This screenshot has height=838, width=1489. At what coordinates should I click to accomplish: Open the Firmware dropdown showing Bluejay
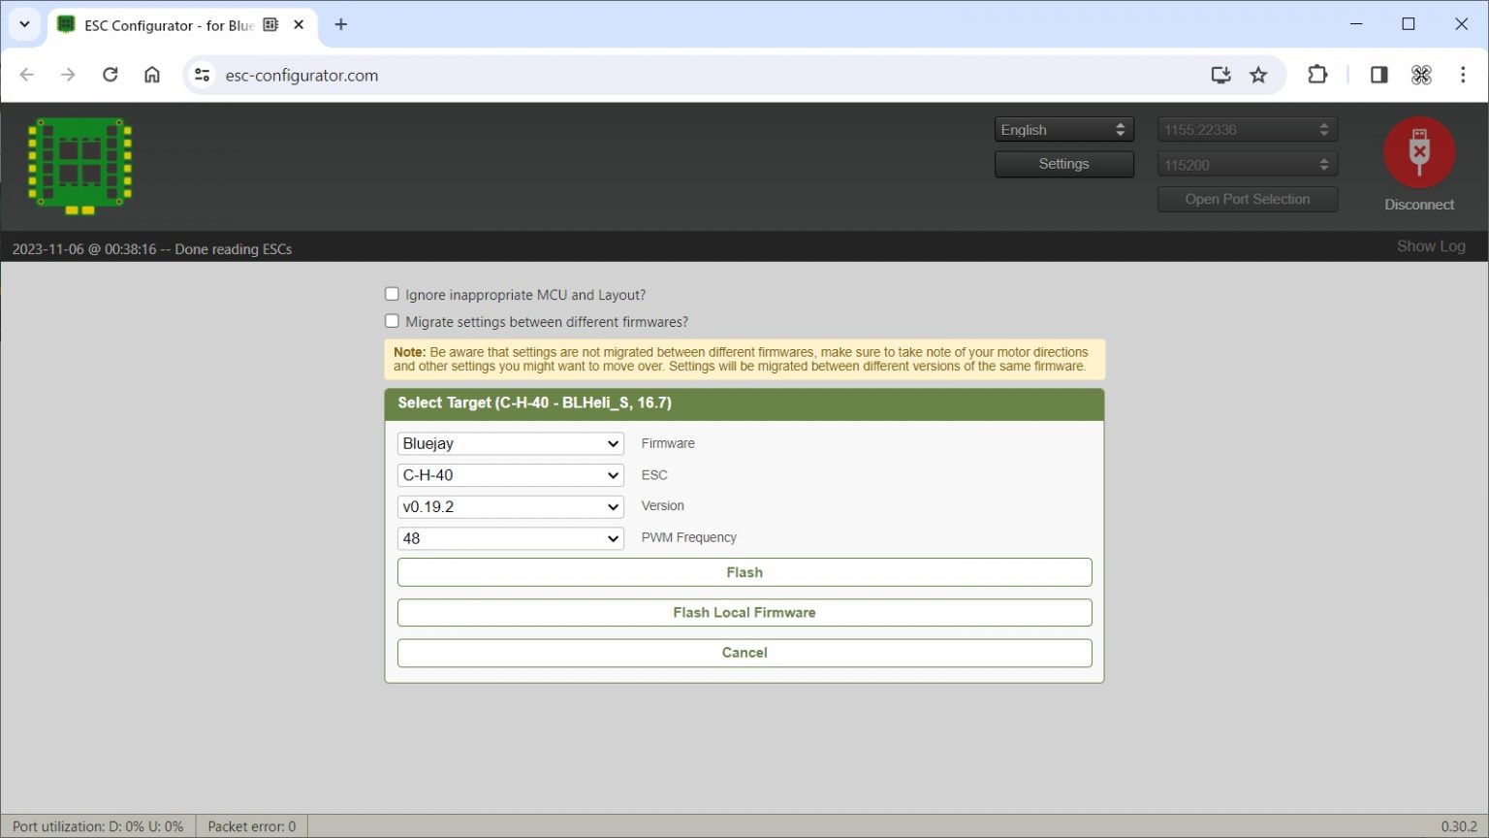pos(511,443)
